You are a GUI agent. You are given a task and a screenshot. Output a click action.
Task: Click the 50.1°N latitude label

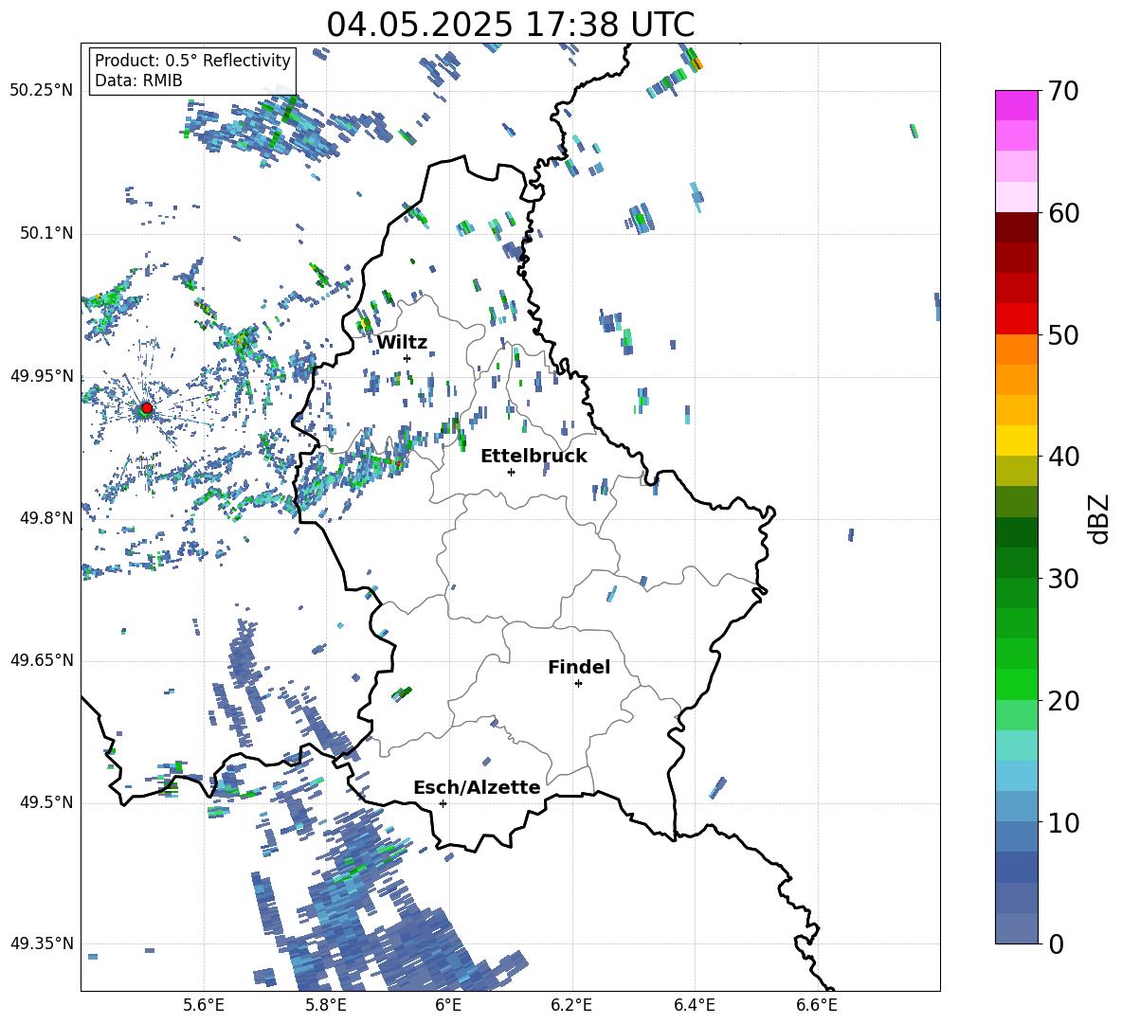coord(46,234)
